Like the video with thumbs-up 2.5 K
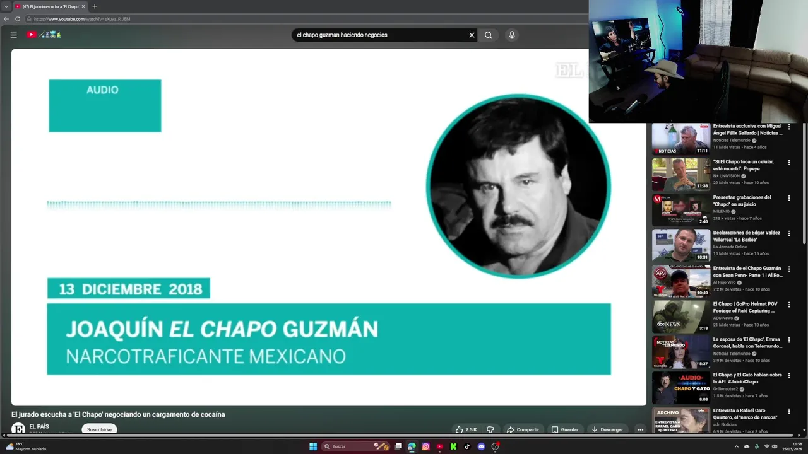 466,429
